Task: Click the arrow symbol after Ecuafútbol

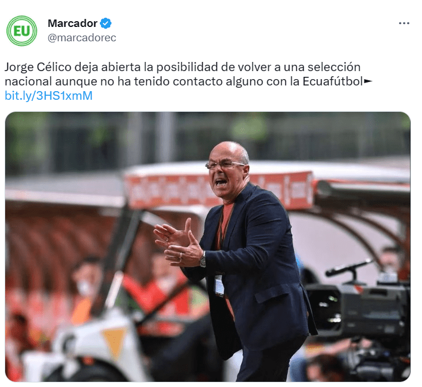Action: click(368, 81)
